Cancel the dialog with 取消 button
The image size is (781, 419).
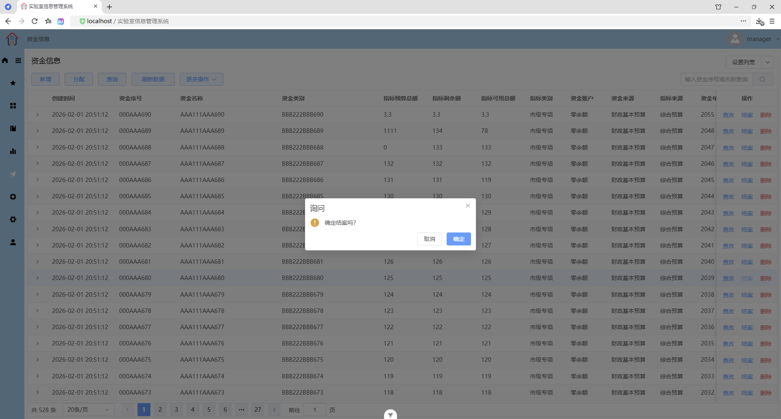429,239
